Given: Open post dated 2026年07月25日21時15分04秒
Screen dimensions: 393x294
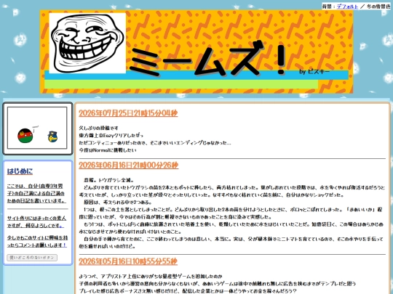Looking at the screenshot, I should (x=128, y=113).
